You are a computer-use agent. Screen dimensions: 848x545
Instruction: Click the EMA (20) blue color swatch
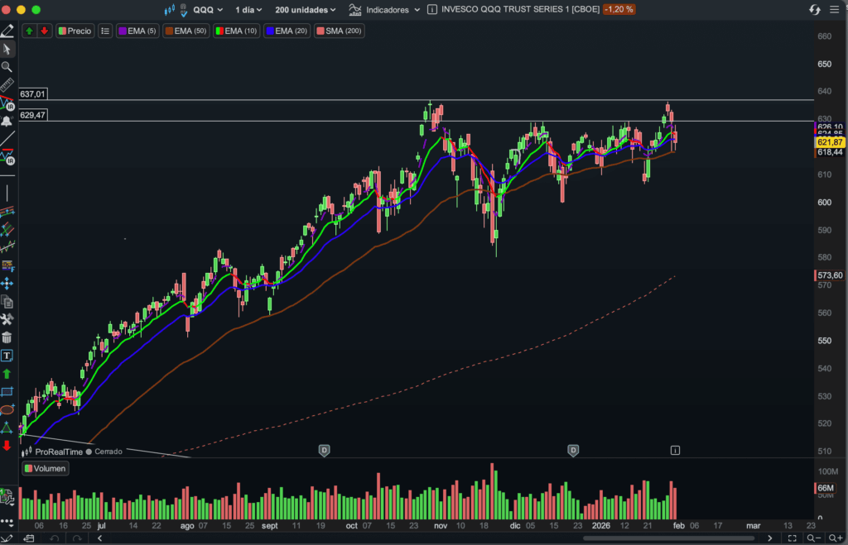point(269,31)
